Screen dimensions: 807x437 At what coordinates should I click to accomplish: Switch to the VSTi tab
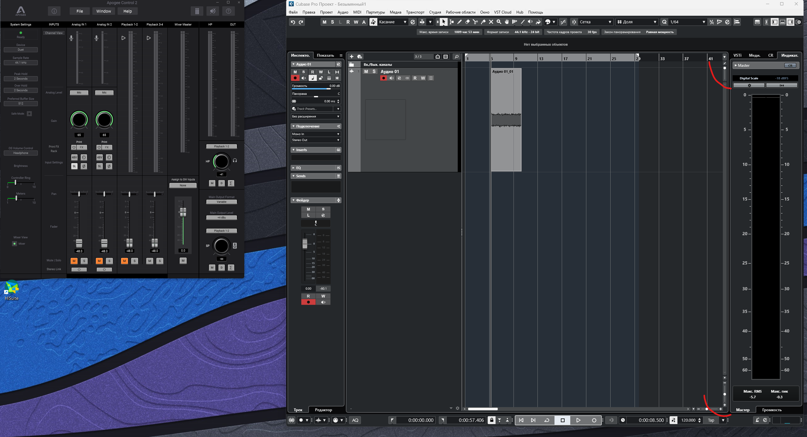(x=737, y=55)
